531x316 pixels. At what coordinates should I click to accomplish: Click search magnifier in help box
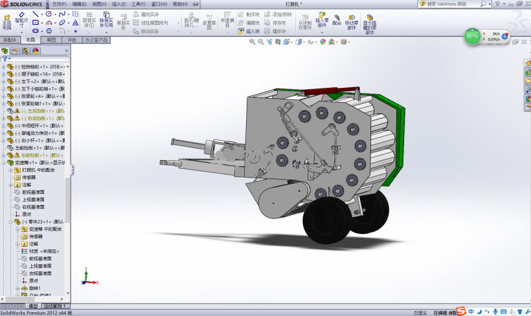coord(483,4)
